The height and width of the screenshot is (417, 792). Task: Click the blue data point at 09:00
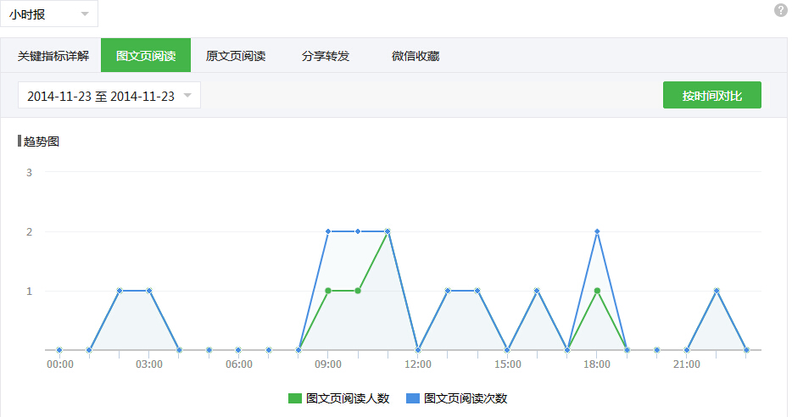coord(328,231)
